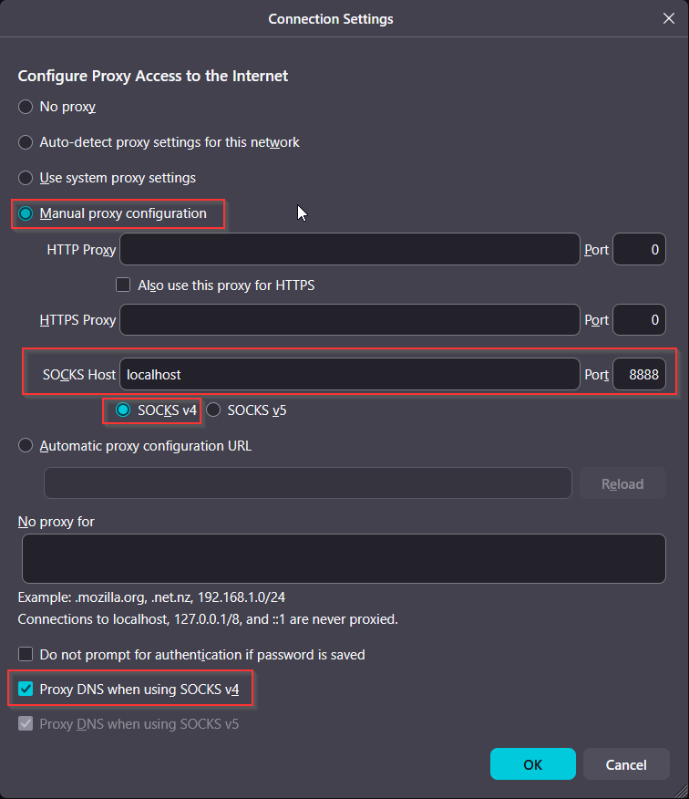
Task: Click the No proxy for text area
Action: (344, 558)
